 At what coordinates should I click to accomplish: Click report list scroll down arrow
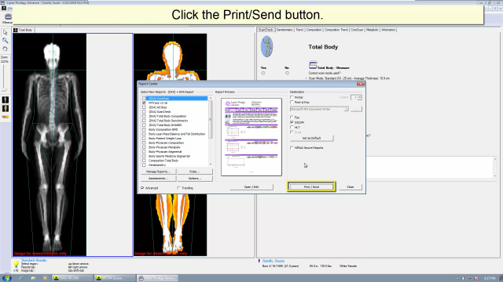pyautogui.click(x=211, y=164)
